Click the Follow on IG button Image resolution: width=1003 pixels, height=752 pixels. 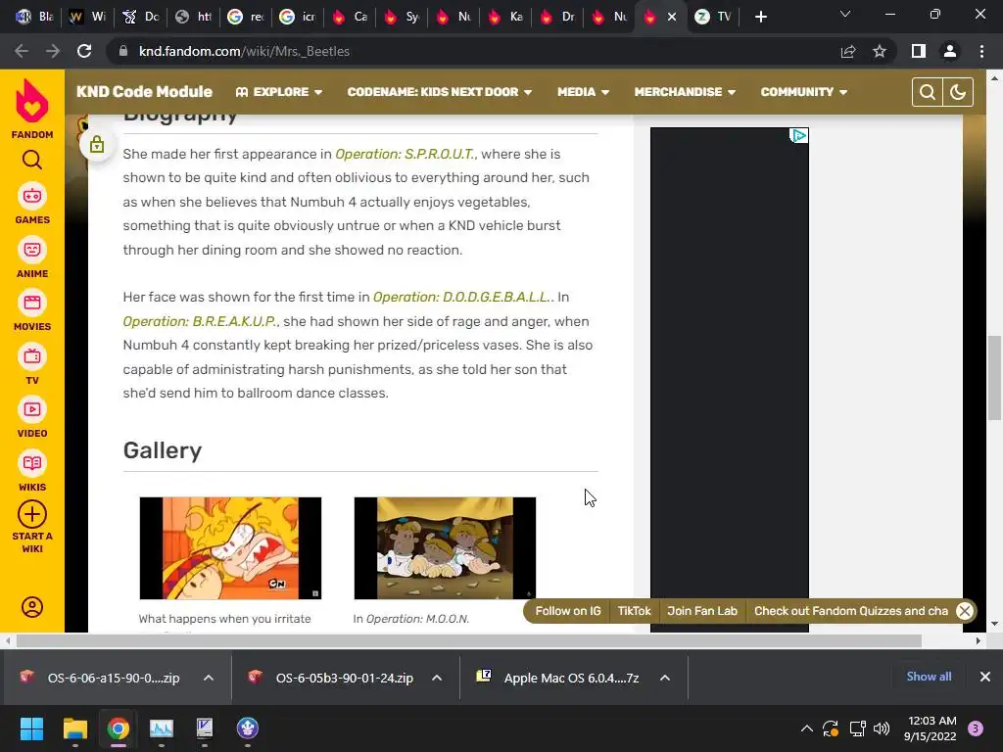pos(568,611)
